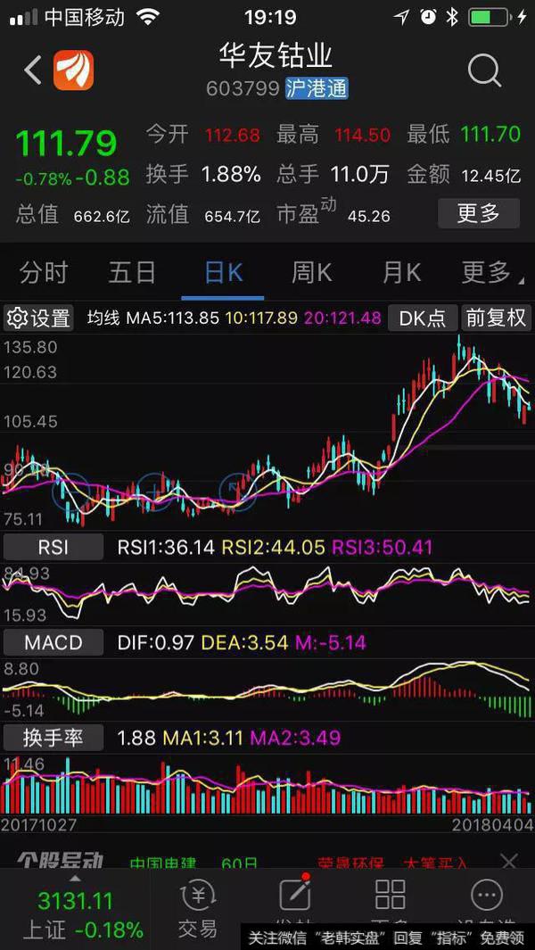The image size is (535, 950).
Task: Change the MACD indicator selector
Action: point(53,642)
